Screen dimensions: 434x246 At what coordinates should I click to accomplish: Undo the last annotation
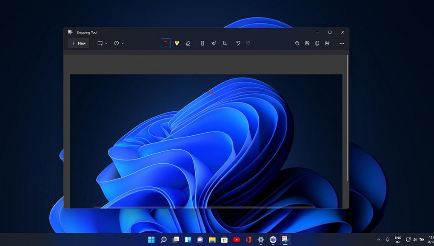pos(238,43)
